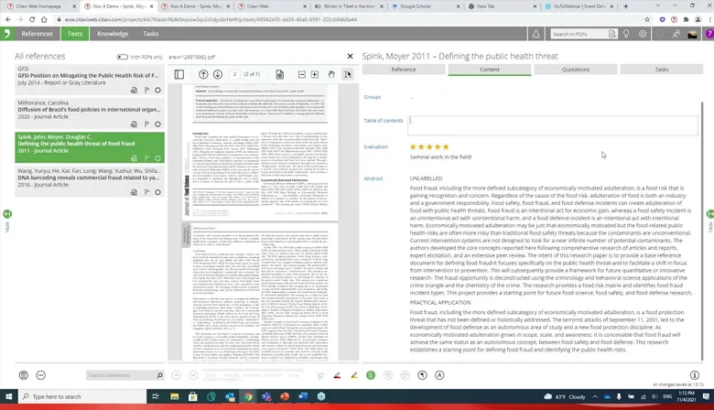Toggle the read-status circle on Wang reference
Image resolution: width=714 pixels, height=410 pixels.
pos(157,192)
